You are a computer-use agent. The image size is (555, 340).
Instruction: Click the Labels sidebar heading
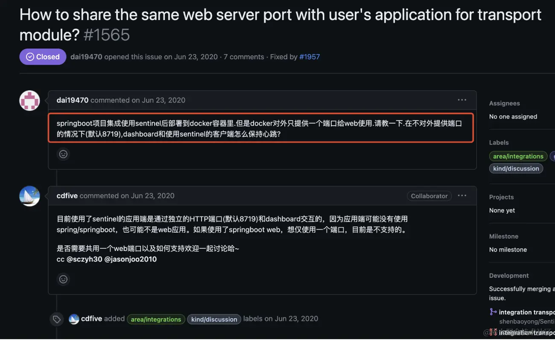499,142
